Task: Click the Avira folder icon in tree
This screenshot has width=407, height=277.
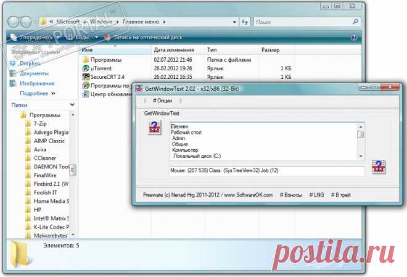Action: click(28, 149)
